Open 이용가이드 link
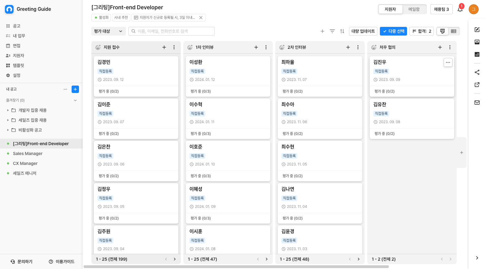486x269 pixels. (x=61, y=262)
